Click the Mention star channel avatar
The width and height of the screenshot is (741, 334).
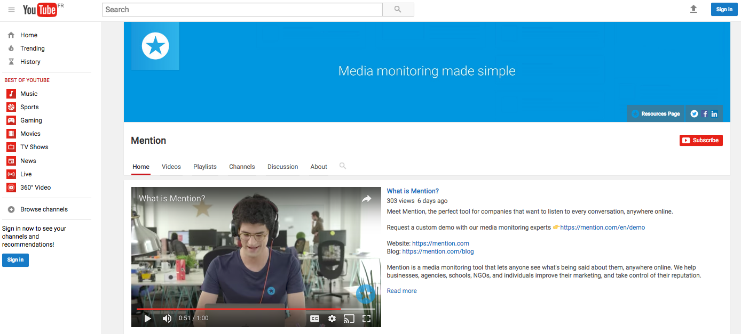[x=155, y=46]
